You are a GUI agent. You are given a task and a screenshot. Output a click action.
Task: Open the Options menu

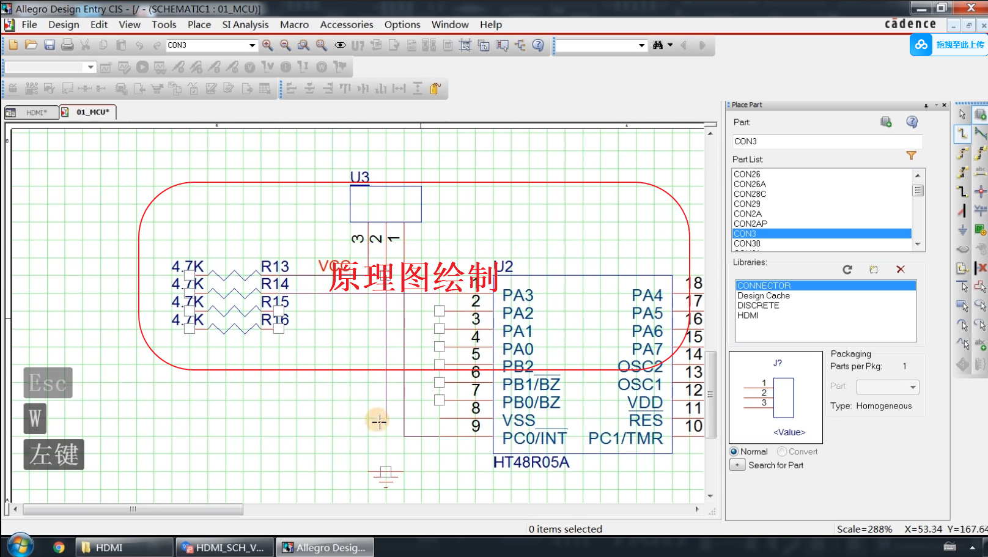click(x=402, y=24)
